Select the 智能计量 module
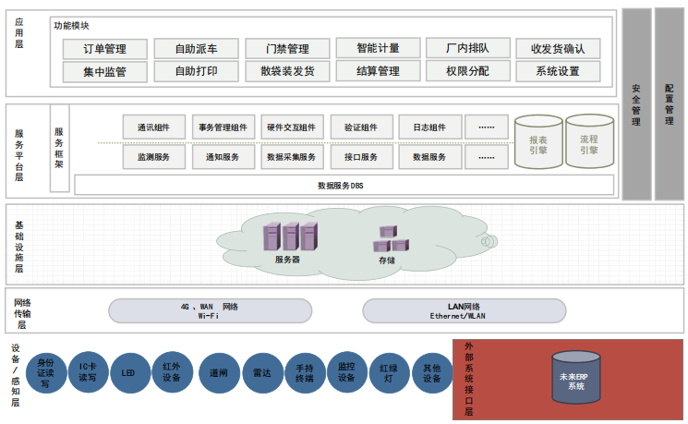Viewport: 688px width, 424px height. pyautogui.click(x=379, y=48)
